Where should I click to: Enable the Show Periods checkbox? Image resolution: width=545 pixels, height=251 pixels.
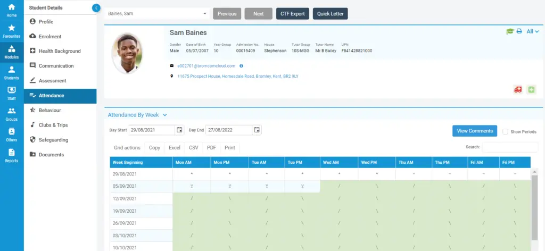[x=505, y=131]
